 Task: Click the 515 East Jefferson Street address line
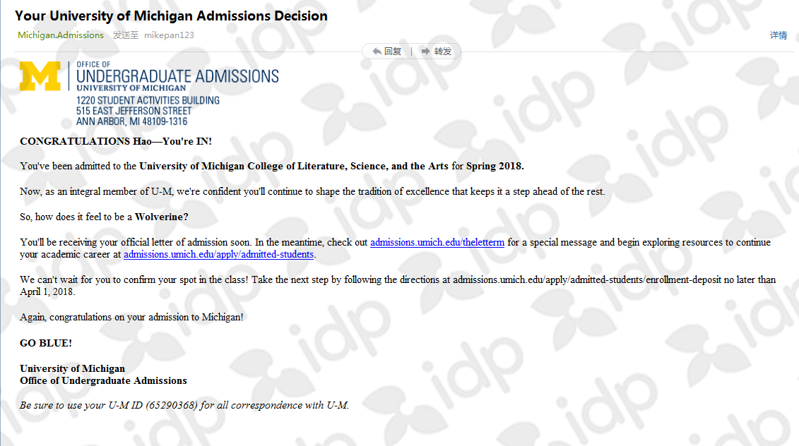coord(134,111)
